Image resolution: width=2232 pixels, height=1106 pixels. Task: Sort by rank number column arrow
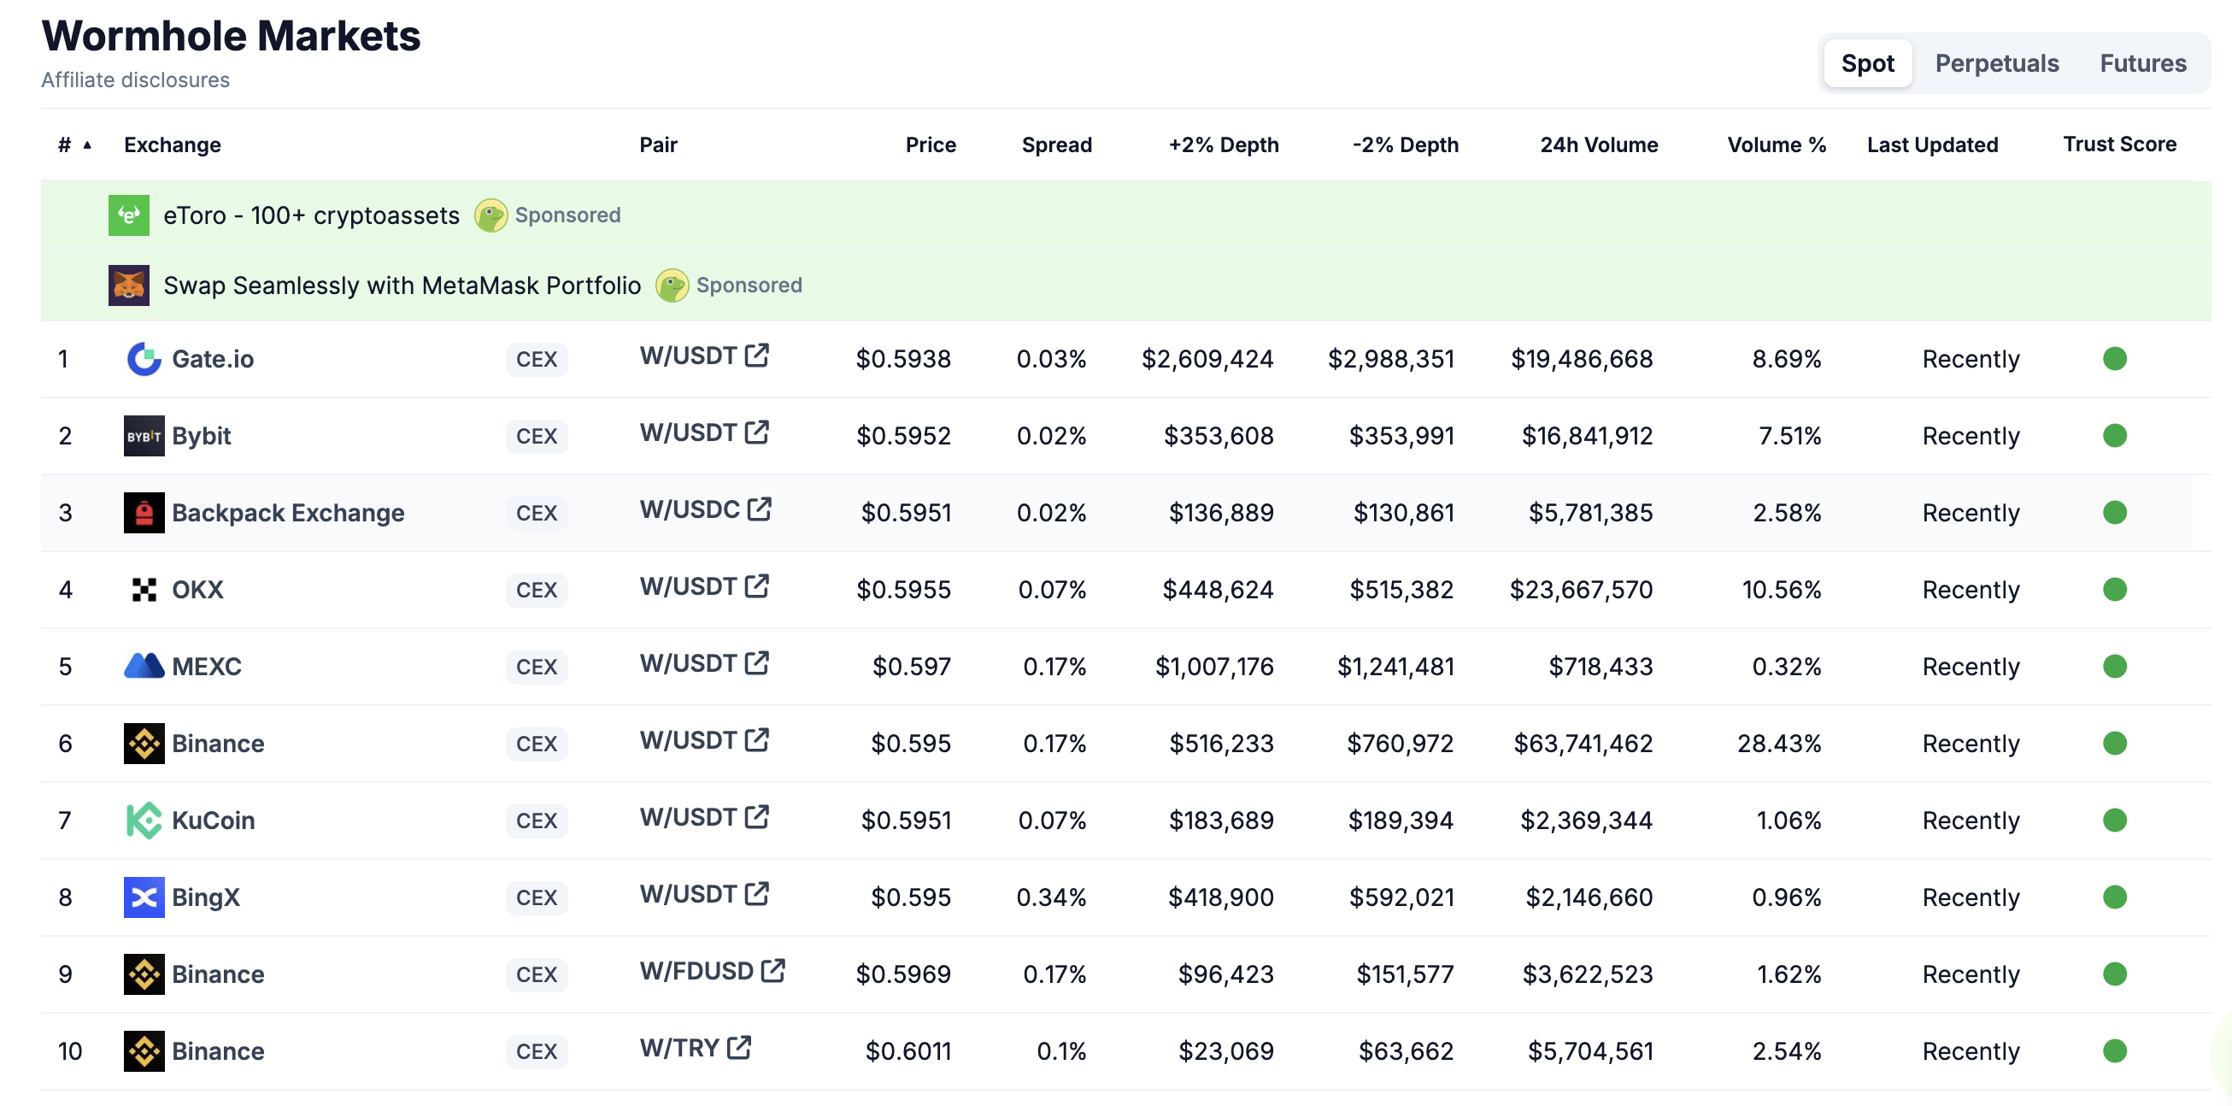tap(86, 144)
